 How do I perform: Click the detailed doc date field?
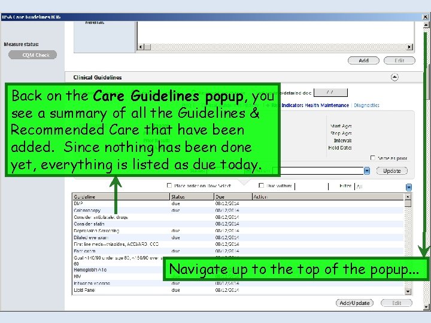(330, 93)
